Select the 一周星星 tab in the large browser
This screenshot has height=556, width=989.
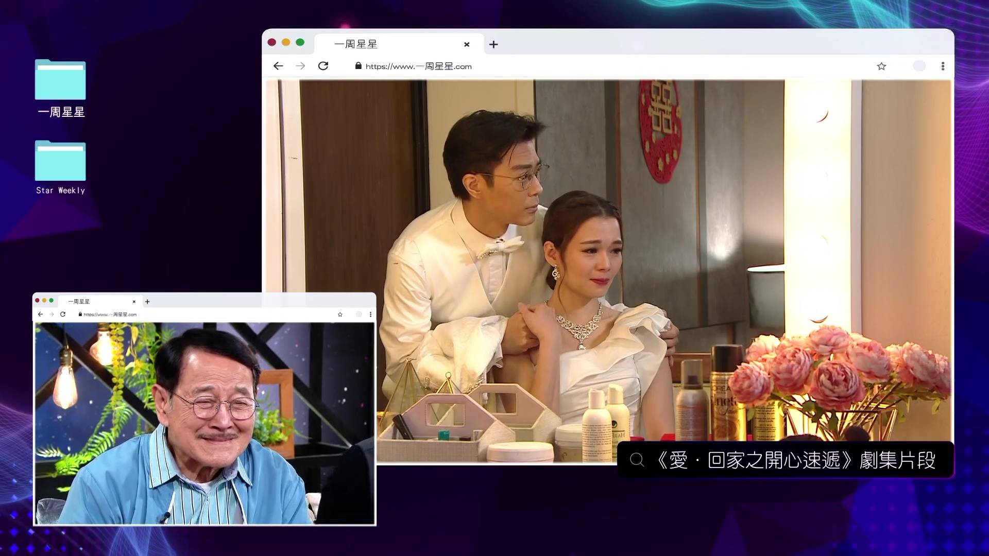(399, 44)
